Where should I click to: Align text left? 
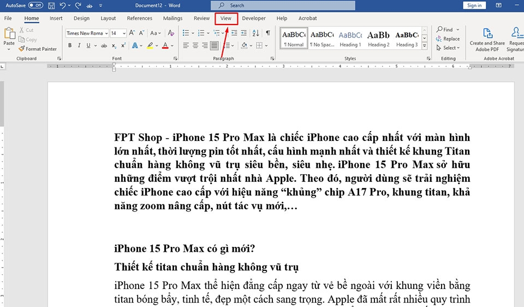pos(186,45)
